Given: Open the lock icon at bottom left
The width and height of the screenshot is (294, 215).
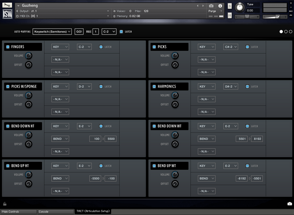Looking at the screenshot, I should (5, 204).
